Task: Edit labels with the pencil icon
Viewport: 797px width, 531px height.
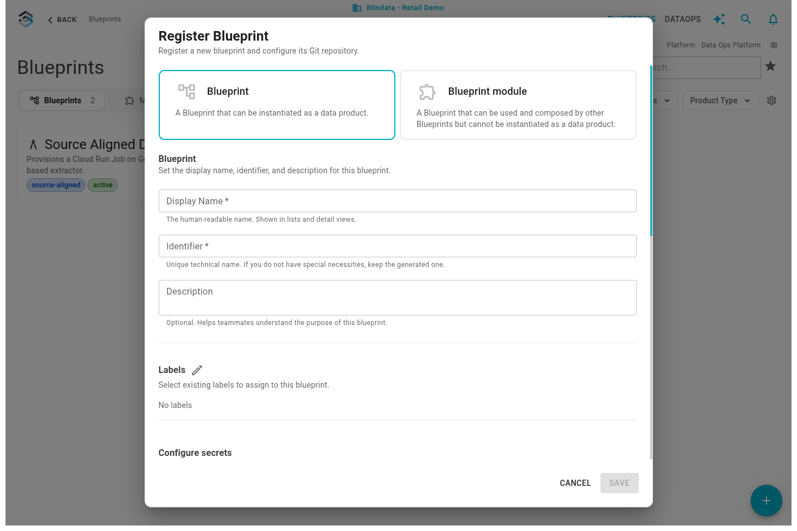Action: [197, 370]
